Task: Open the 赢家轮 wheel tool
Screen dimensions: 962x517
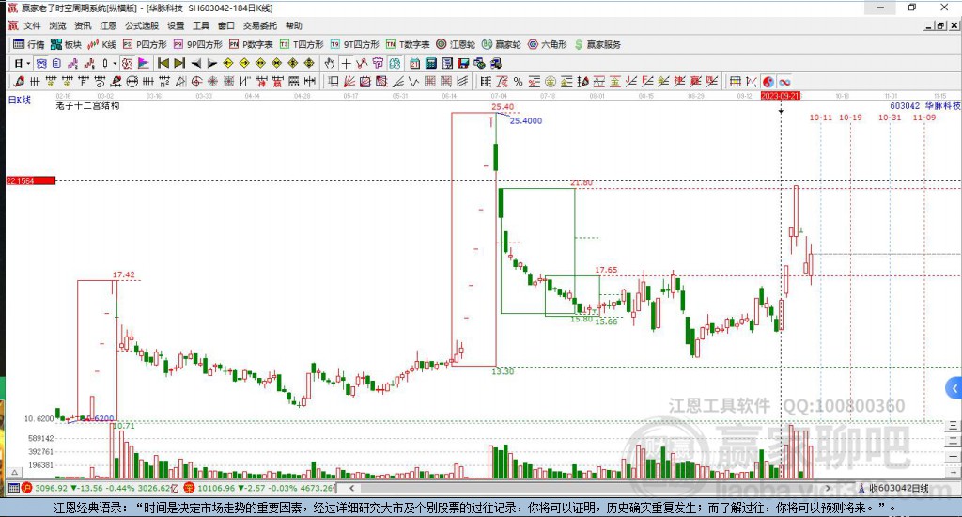Action: 502,44
